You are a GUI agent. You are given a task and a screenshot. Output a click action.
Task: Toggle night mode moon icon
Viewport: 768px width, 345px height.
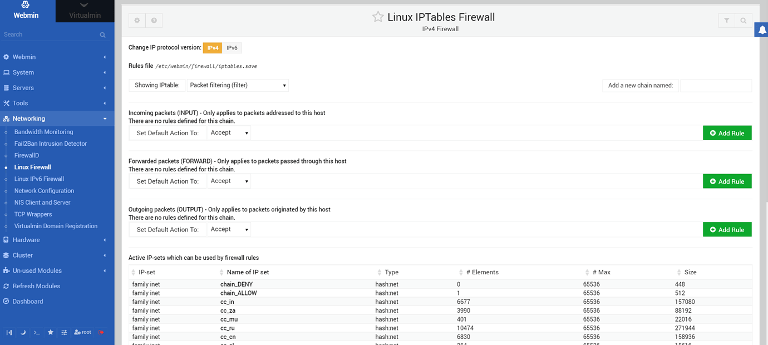[23, 332]
